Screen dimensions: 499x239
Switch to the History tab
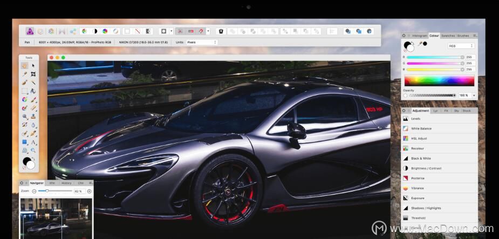(x=66, y=183)
